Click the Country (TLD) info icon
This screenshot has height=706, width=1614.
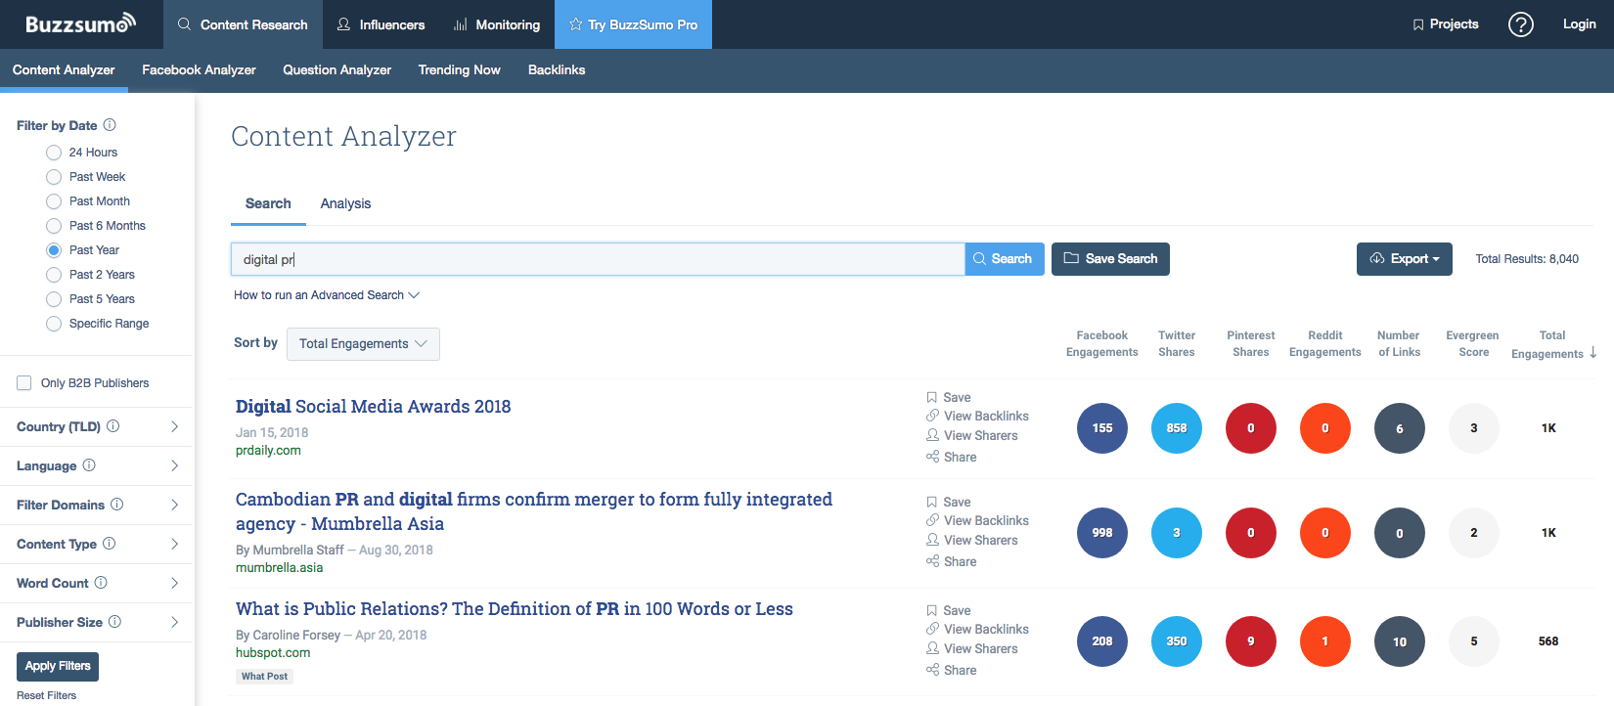113,426
